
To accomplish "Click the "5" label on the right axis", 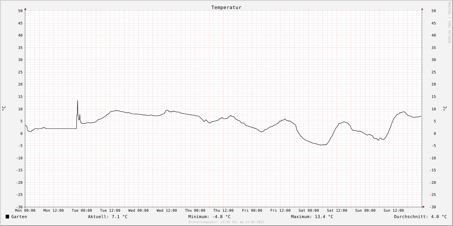I will (434, 121).
